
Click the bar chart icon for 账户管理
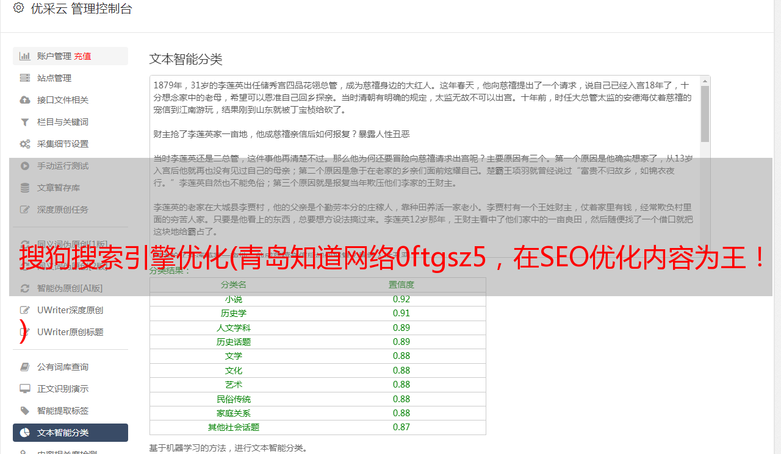click(25, 56)
